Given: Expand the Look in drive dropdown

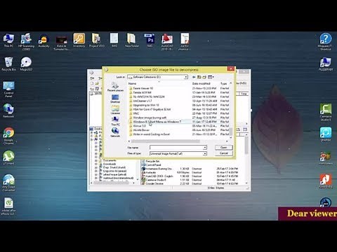Looking at the screenshot, I should tap(186, 77).
